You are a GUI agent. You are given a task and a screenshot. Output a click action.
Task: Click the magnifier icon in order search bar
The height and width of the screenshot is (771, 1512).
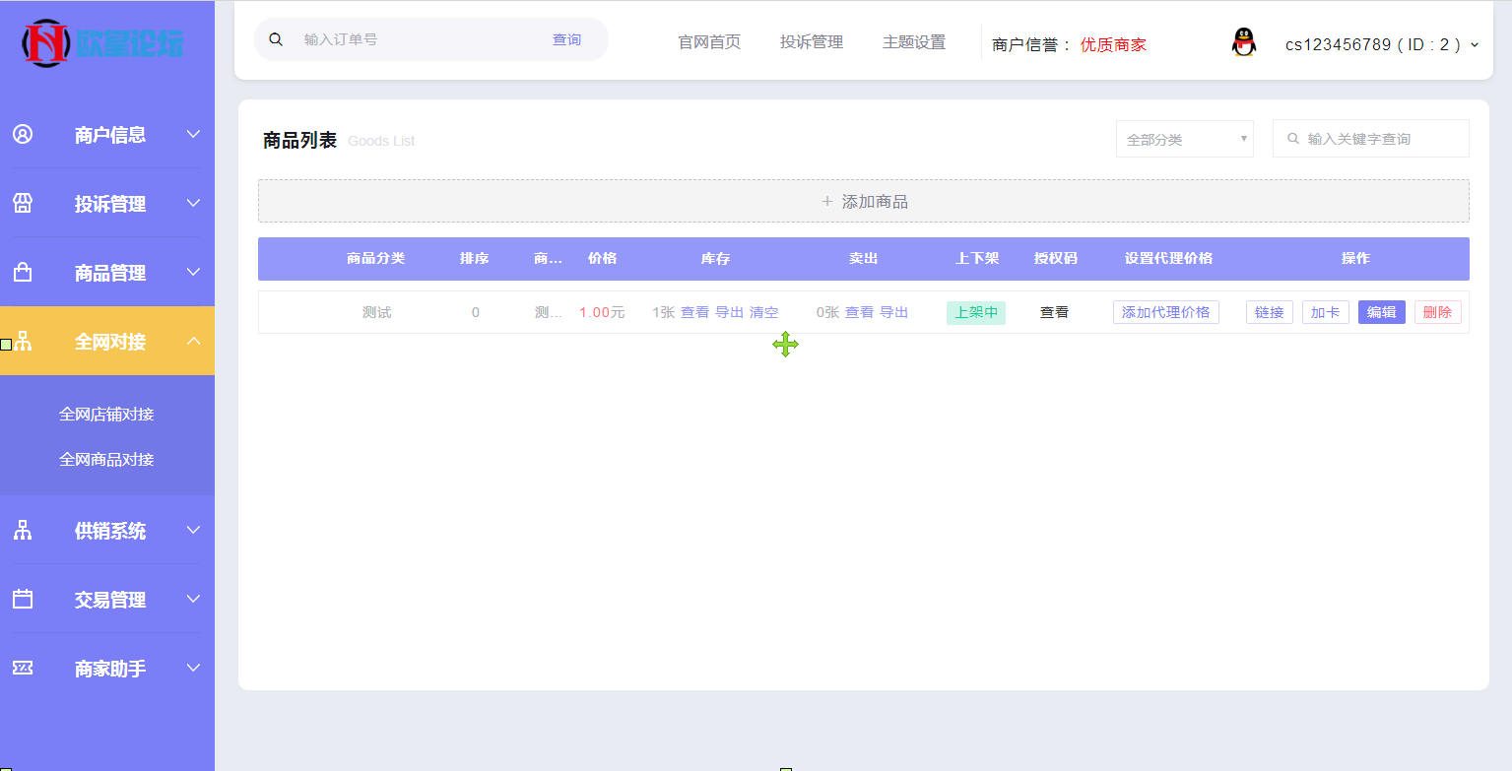pos(275,38)
